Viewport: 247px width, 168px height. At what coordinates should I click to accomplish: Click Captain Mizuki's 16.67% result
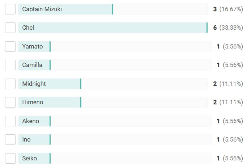[x=231, y=9]
